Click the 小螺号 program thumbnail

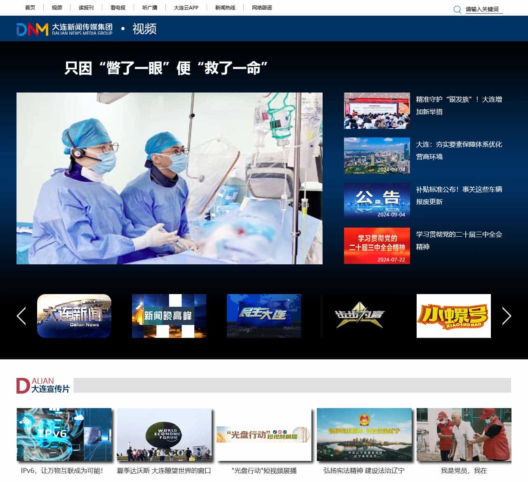(453, 316)
